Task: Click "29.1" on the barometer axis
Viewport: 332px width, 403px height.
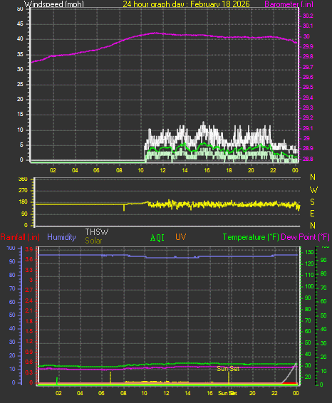Action: tap(308, 128)
